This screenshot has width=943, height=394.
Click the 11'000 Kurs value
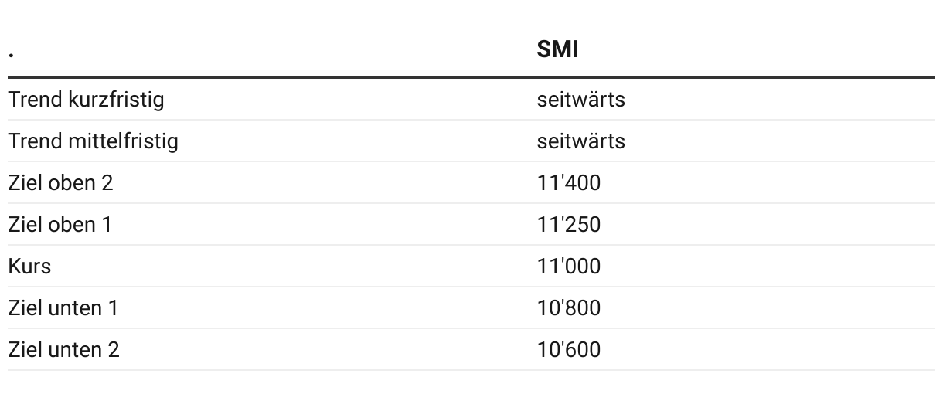[568, 267]
